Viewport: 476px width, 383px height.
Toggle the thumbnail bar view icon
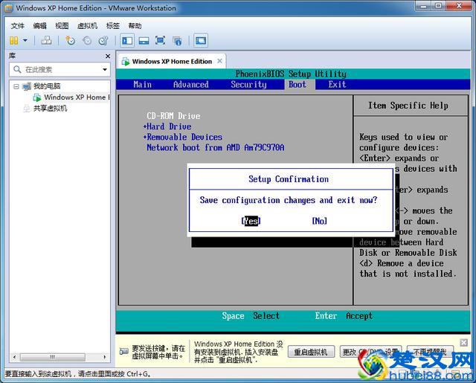pos(144,40)
